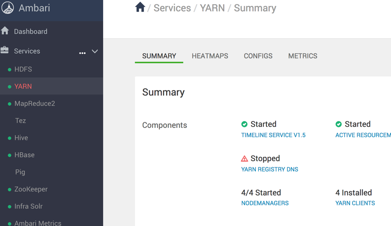Image resolution: width=391 pixels, height=226 pixels.
Task: Click the status dot beside ZooKeeper
Action: (10, 189)
